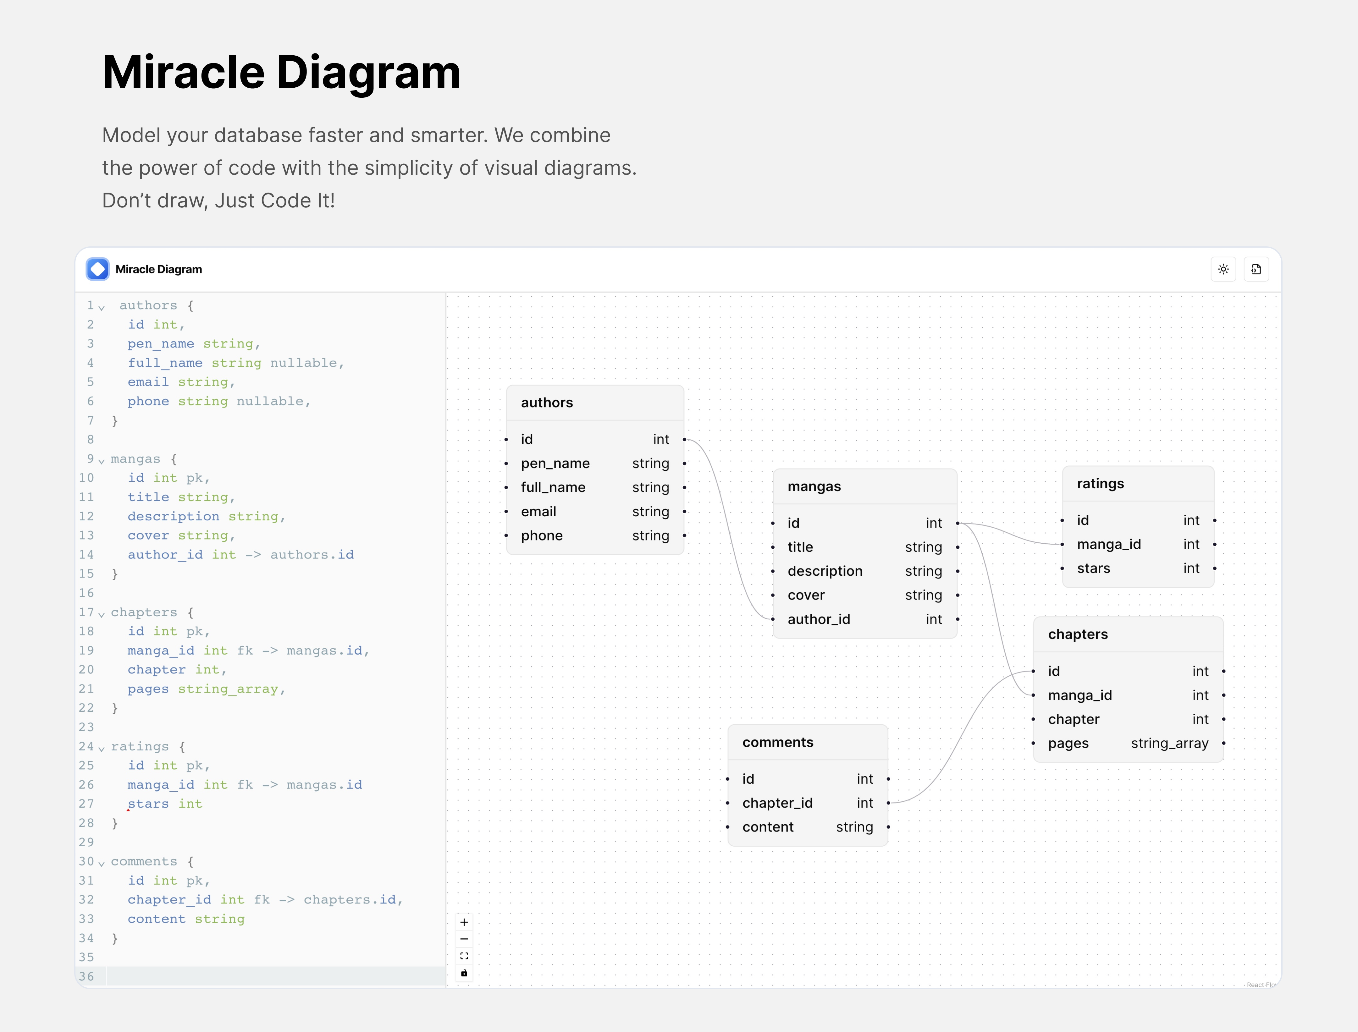Zoom in with the plus control
Viewport: 1358px width, 1032px height.
tap(464, 922)
